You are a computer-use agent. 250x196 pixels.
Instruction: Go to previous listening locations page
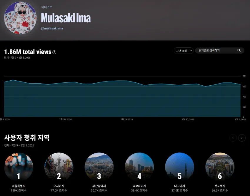click(233, 138)
